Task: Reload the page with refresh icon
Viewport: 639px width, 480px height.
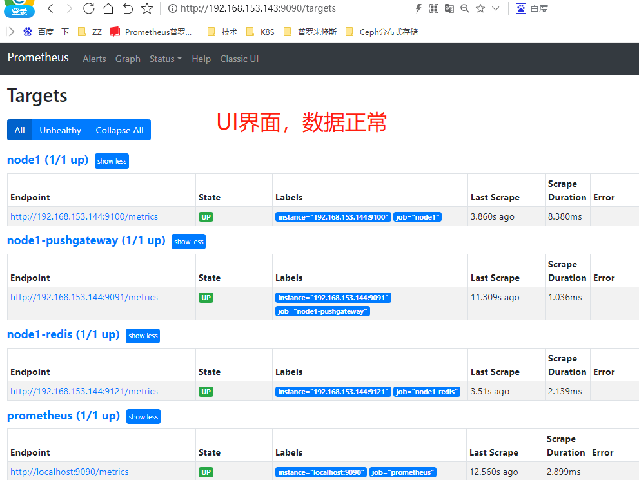Action: pos(89,8)
